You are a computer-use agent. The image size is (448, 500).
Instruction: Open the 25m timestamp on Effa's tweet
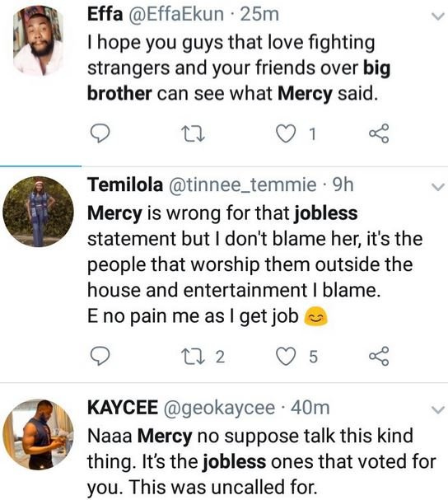(x=259, y=15)
